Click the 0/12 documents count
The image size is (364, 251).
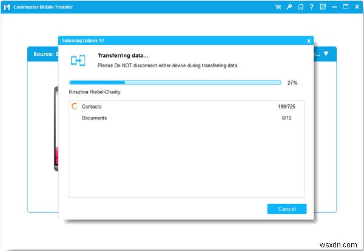click(286, 118)
